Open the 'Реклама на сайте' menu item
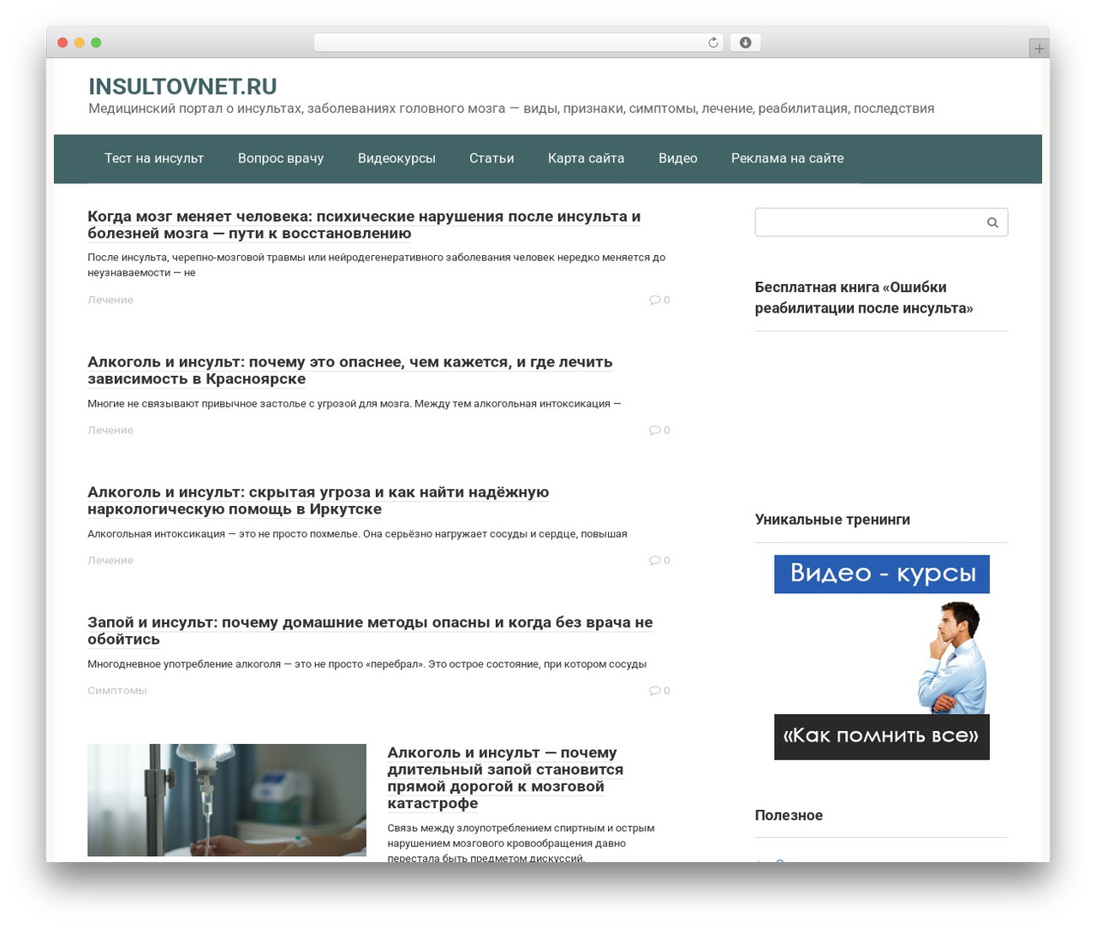The width and height of the screenshot is (1096, 928). [x=787, y=158]
